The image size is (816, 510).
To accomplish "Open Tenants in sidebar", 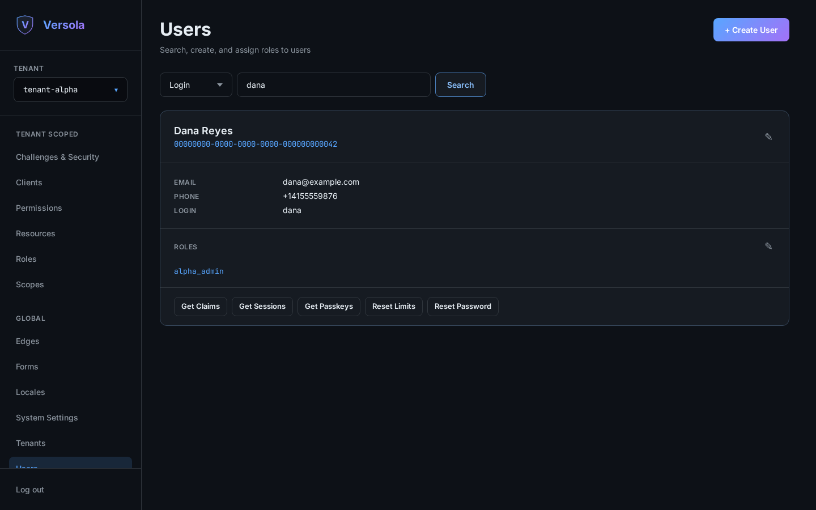I will point(70,443).
